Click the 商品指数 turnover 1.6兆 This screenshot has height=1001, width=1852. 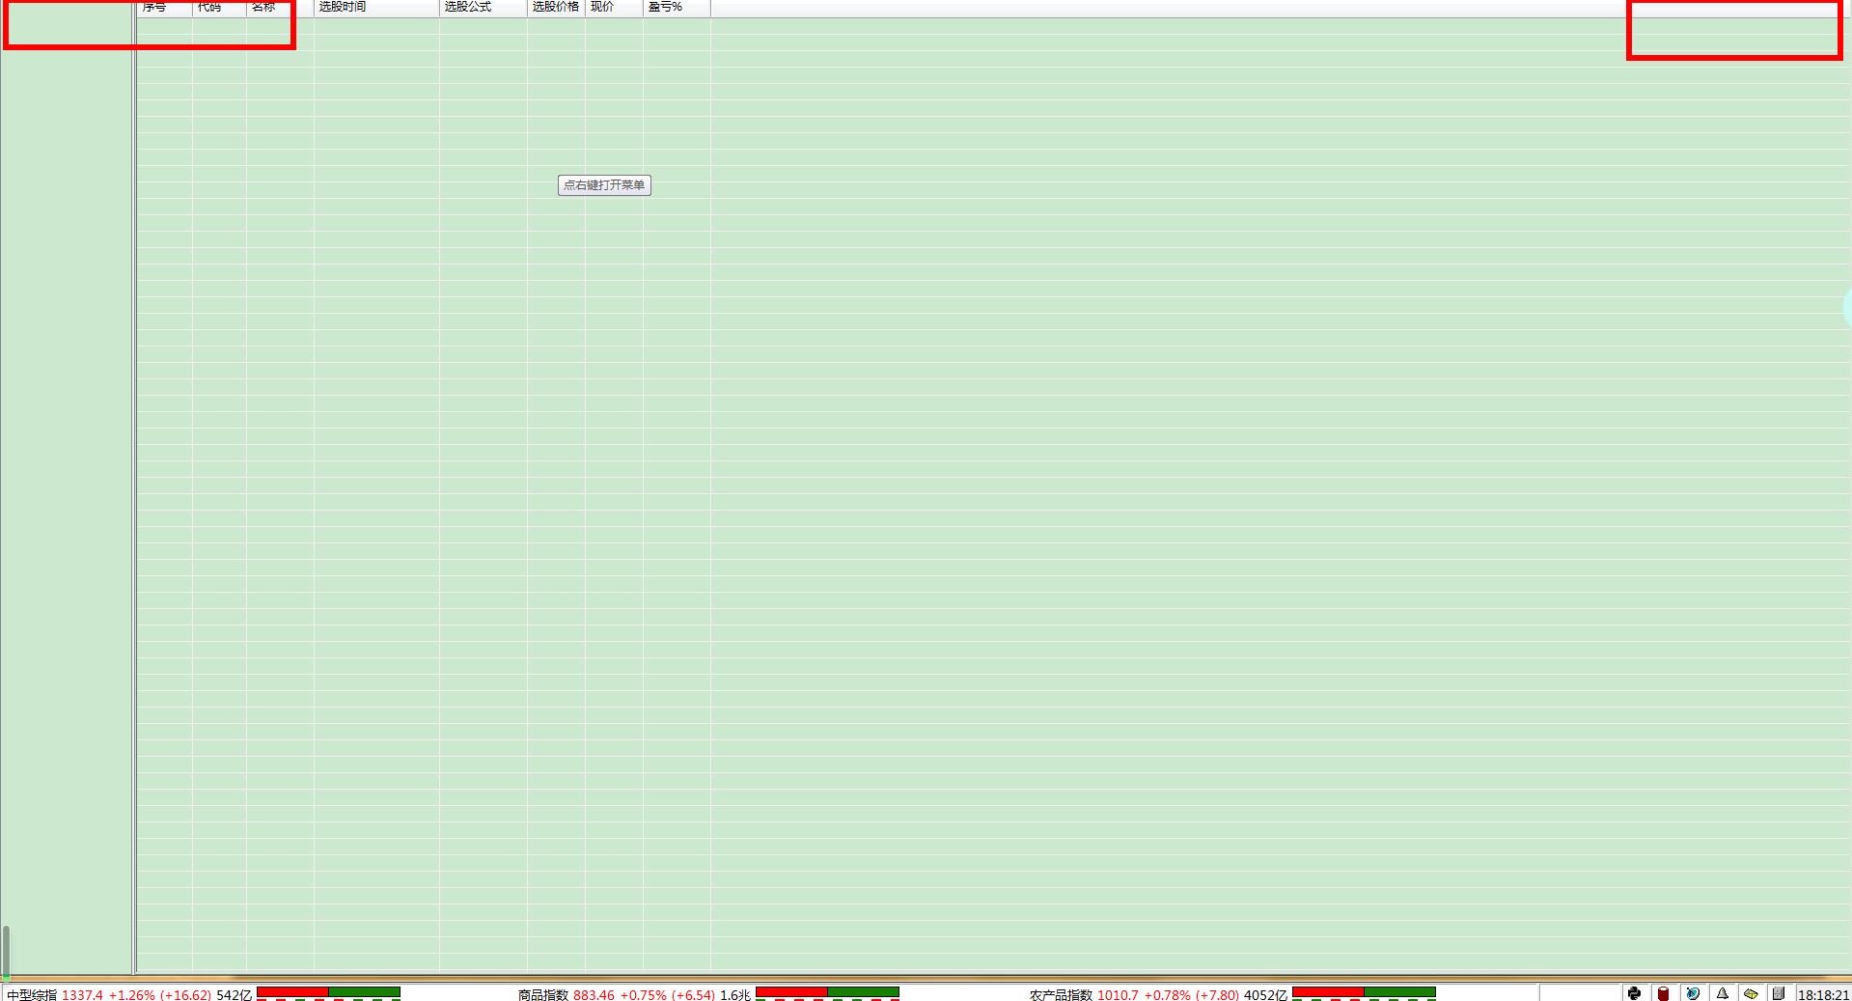click(x=735, y=994)
